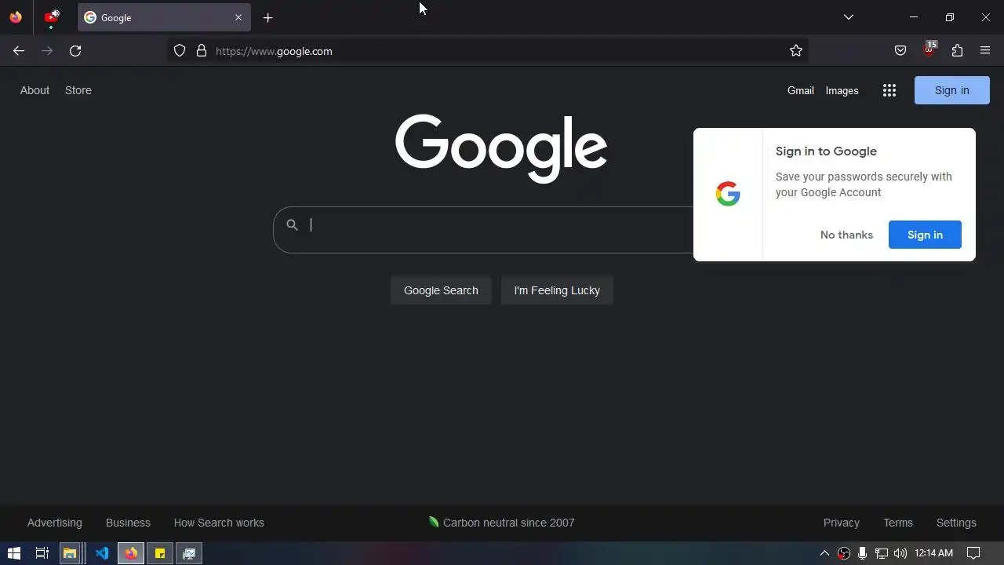1004x565 pixels.
Task: Open Carbon neutral since 2007 link
Action: pos(502,523)
